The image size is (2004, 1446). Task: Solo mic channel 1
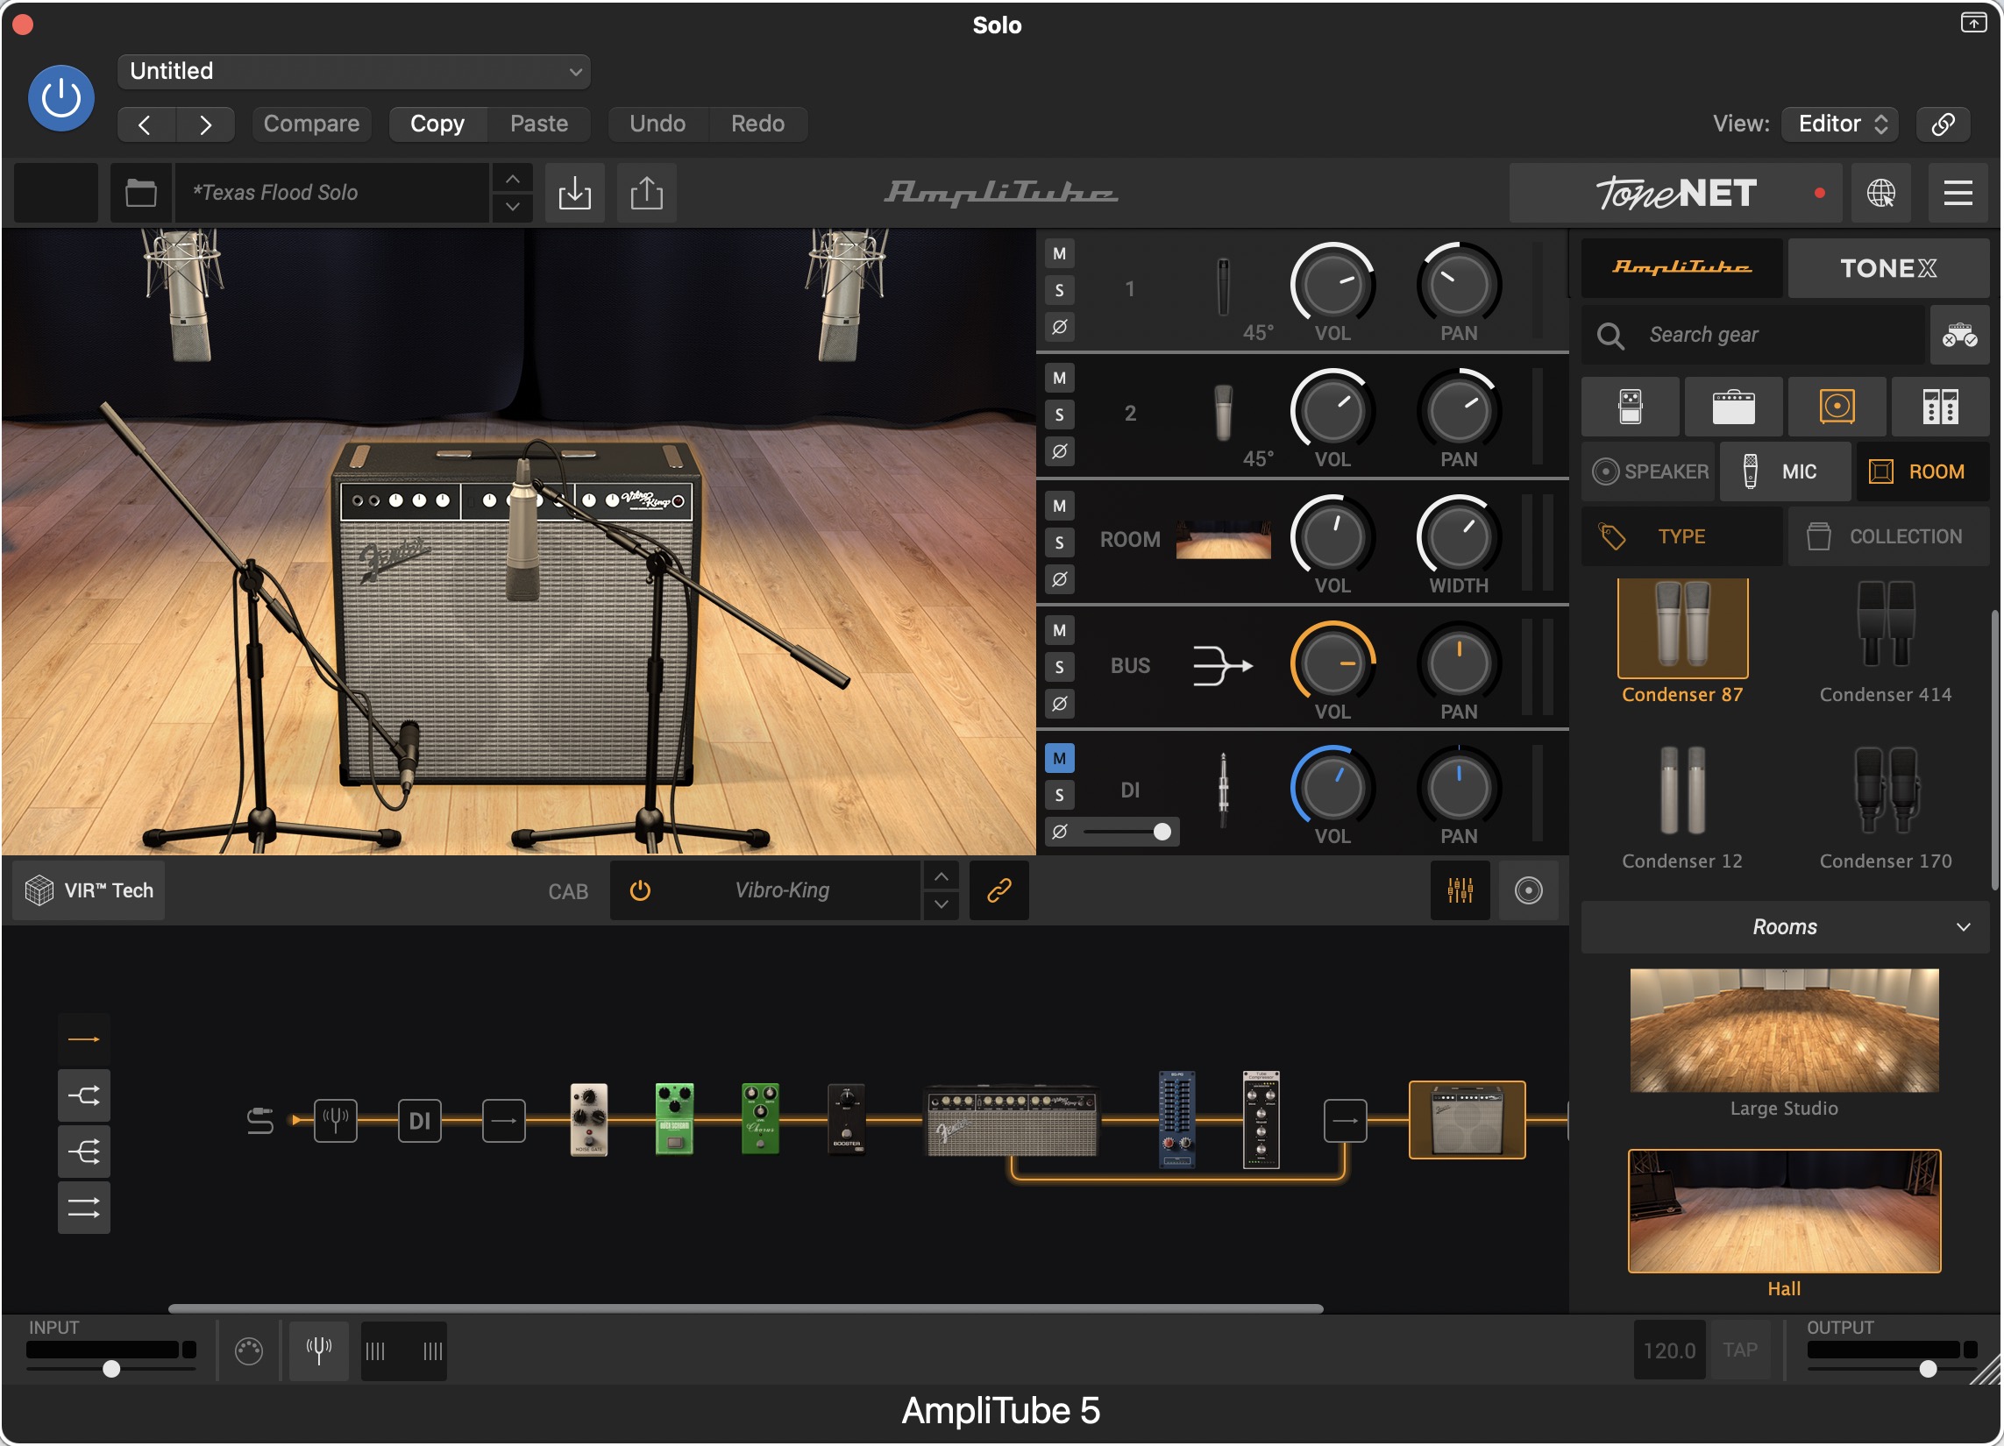(x=1059, y=291)
